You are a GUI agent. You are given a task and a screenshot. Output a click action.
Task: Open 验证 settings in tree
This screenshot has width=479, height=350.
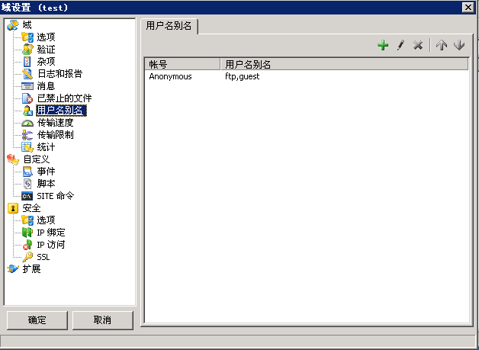46,50
